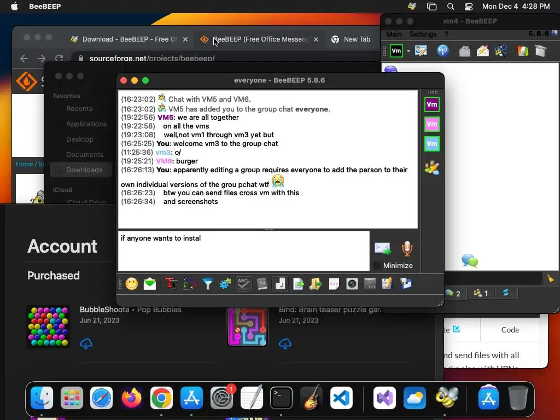
Task: Open the emoticon picker in chat toolbar
Action: (131, 284)
